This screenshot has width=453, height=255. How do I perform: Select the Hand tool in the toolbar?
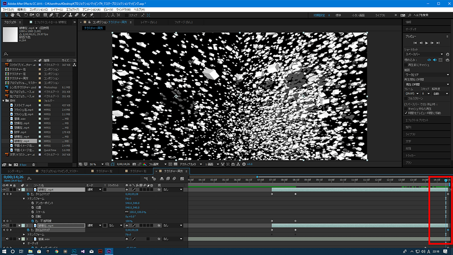[x=12, y=15]
